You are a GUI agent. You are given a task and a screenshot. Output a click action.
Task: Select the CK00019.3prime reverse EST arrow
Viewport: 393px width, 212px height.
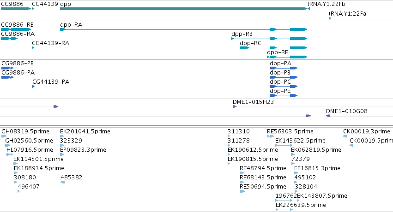(x=345, y=136)
